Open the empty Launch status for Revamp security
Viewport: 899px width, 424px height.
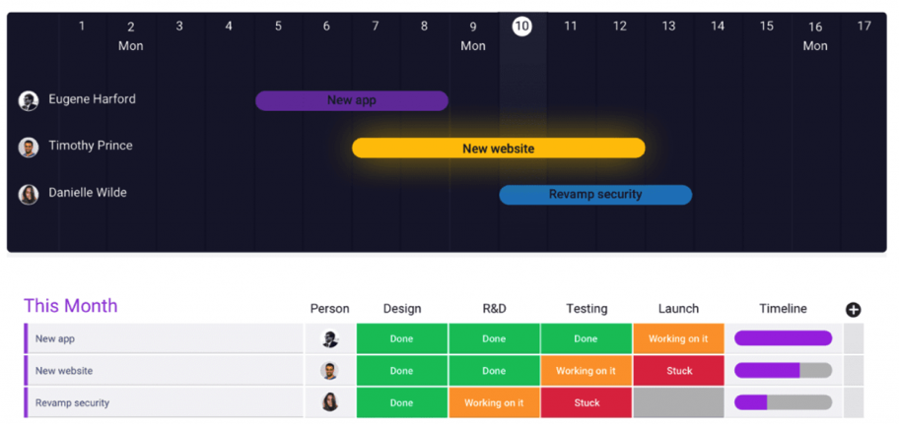678,402
